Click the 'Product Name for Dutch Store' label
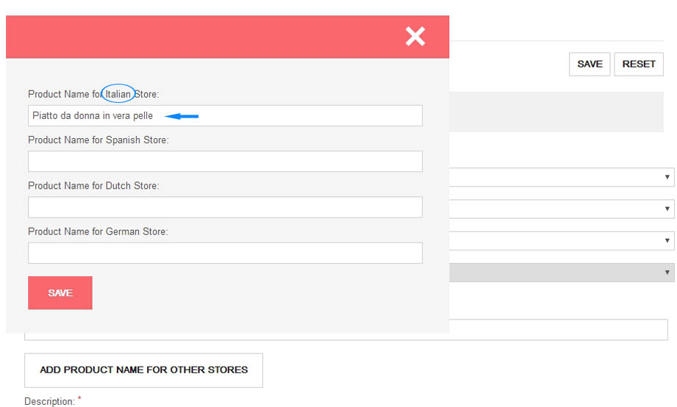 [x=93, y=186]
